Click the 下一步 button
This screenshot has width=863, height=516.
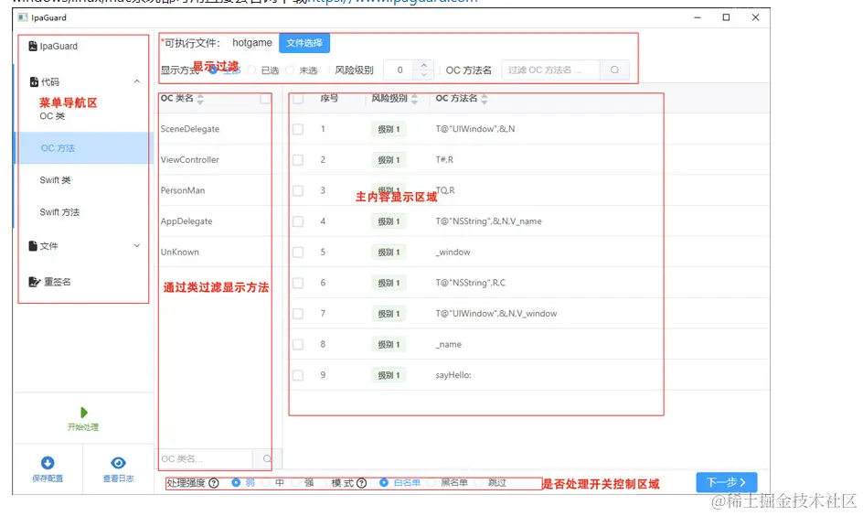[727, 482]
